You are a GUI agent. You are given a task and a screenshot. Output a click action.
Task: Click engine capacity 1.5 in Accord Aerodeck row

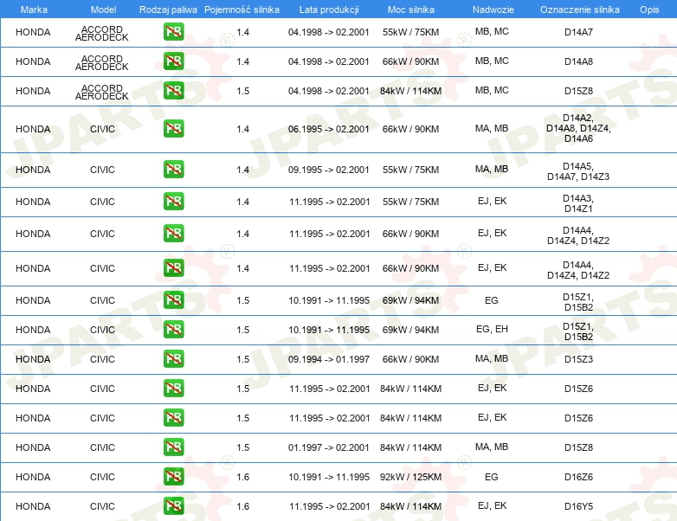coord(242,91)
